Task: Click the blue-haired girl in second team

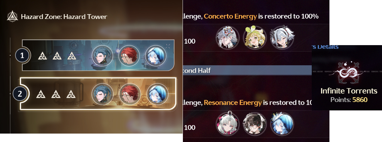Action: [282, 124]
